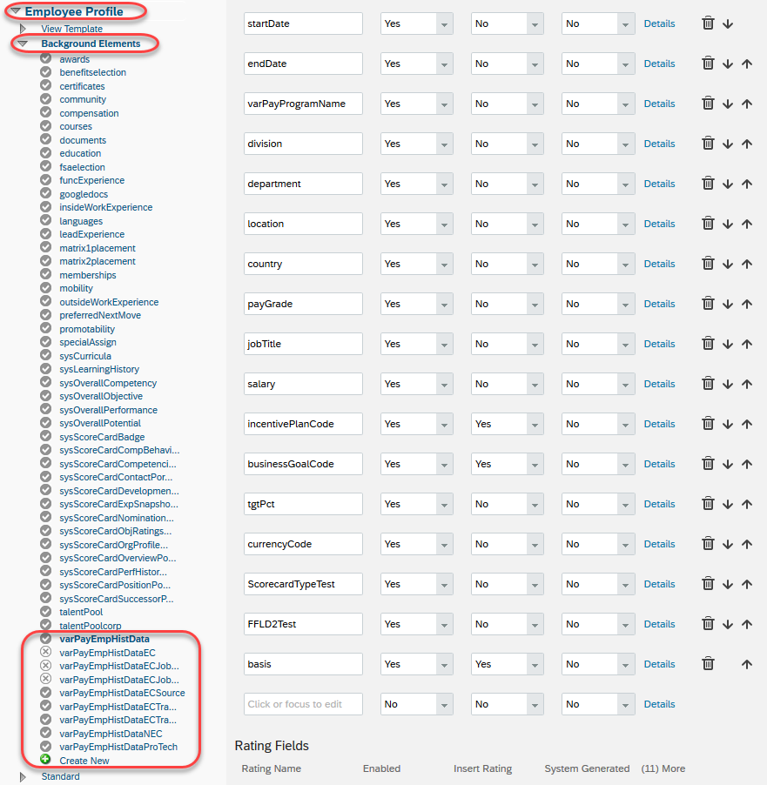Open first Yes dropdown for startDate
The image size is (767, 785).
pos(417,23)
